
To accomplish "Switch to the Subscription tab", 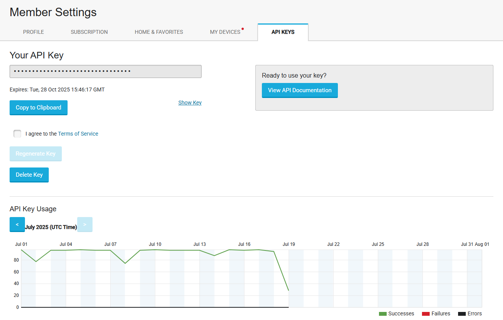I will click(89, 32).
